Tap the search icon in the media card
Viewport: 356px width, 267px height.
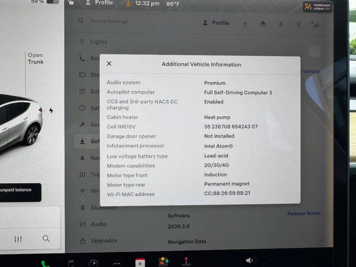coord(46,239)
